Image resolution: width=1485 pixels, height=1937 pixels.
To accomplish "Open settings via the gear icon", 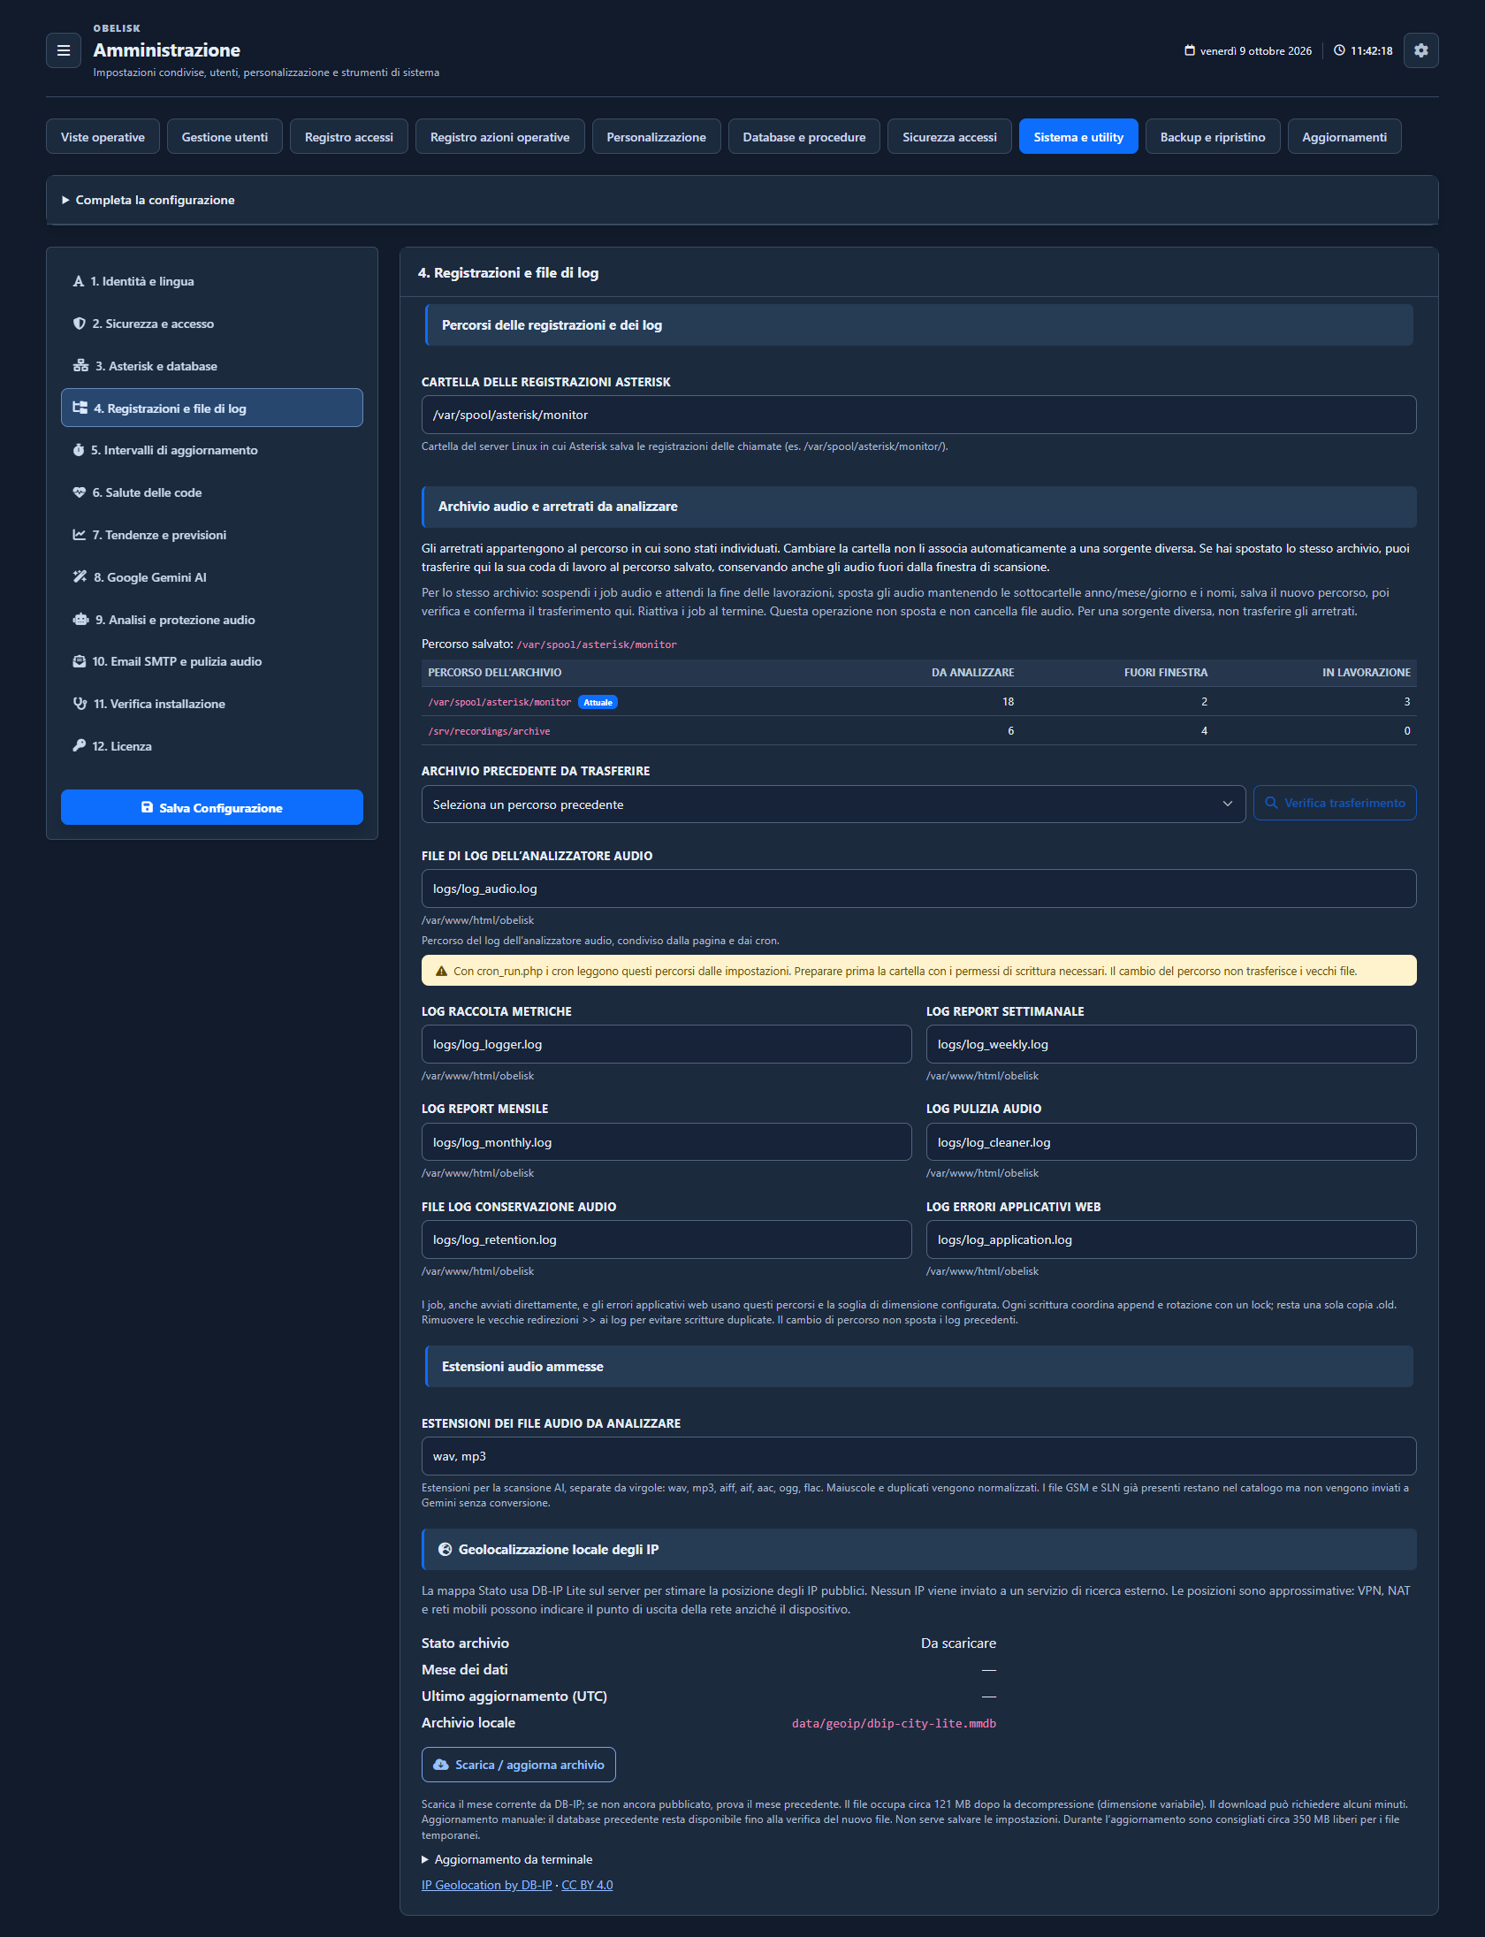I will 1420,50.
